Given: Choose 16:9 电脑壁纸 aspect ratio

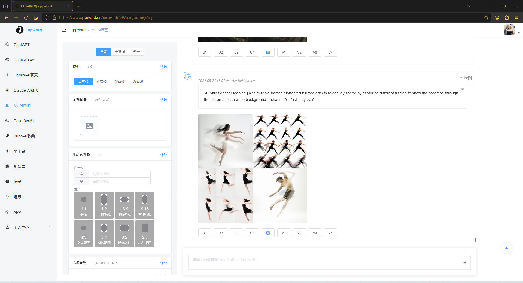Looking at the screenshot, I should click(124, 205).
